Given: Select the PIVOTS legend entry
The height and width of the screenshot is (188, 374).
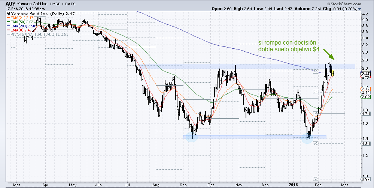Looking at the screenshot, I should tap(37, 34).
